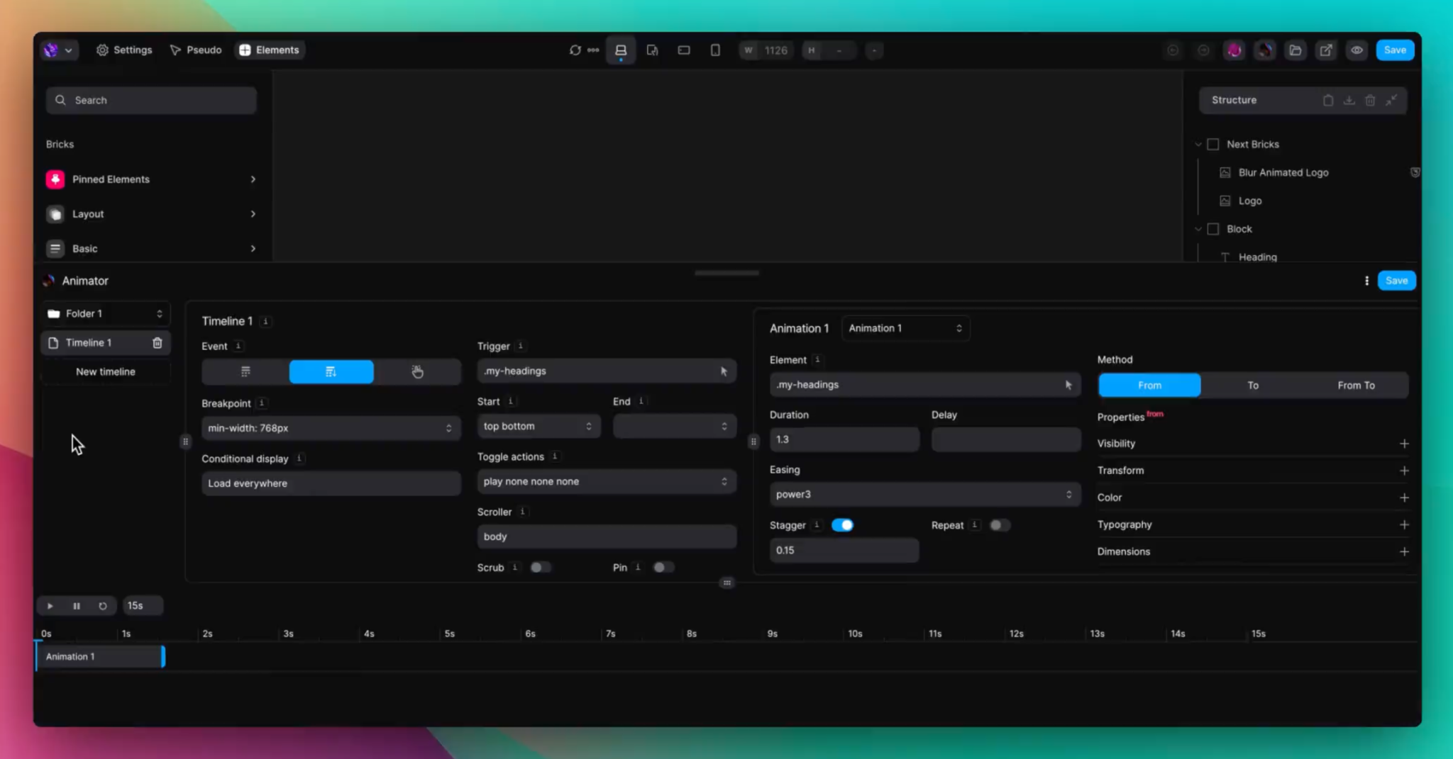The width and height of the screenshot is (1453, 759).
Task: Open the folder icon in top right toolbar
Action: (1295, 50)
